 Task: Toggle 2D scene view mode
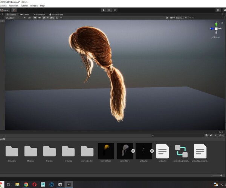point(29,18)
